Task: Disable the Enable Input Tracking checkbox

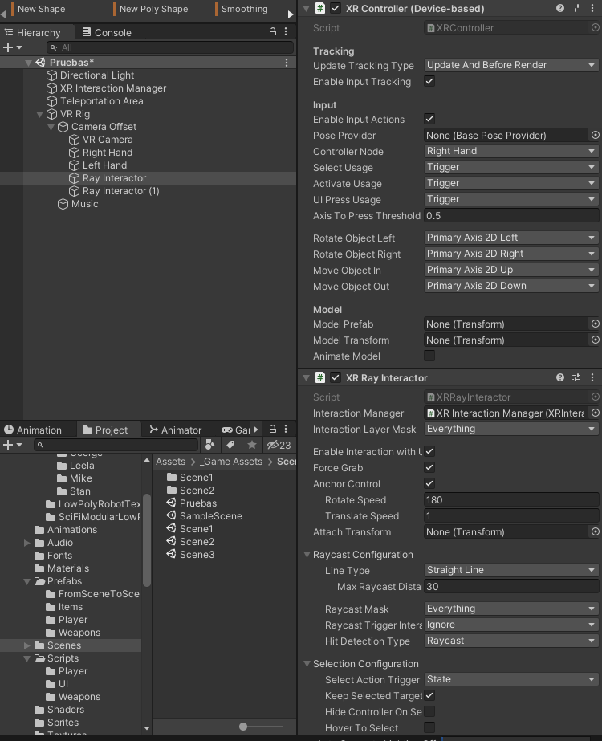Action: tap(429, 81)
